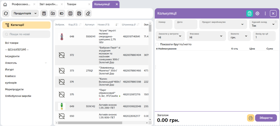This screenshot has width=280, height=126.
Task: Click the floppy disk save icon
Action: tap(79, 13)
